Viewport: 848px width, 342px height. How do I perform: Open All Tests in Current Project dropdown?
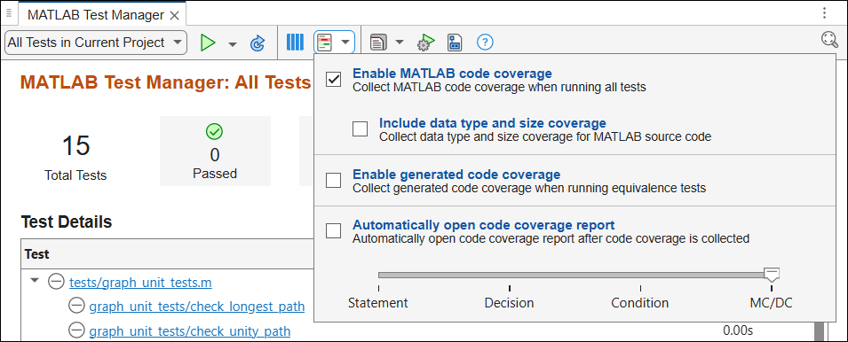coord(95,43)
